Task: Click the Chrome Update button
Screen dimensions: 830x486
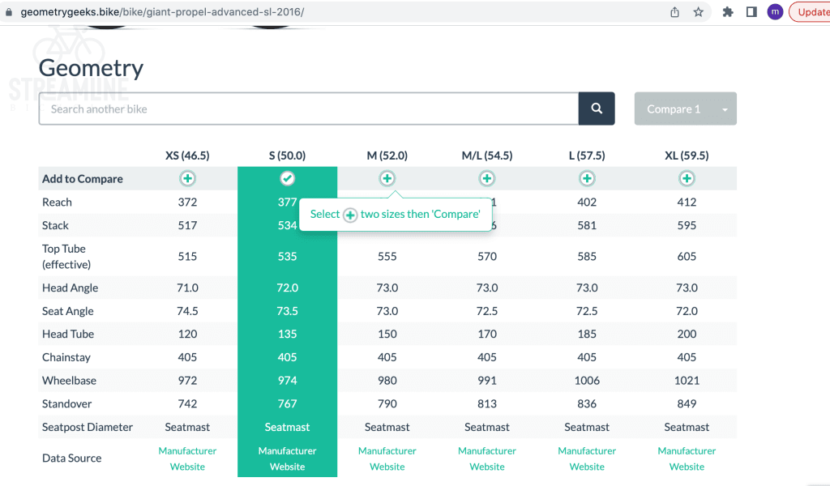Action: tap(811, 12)
